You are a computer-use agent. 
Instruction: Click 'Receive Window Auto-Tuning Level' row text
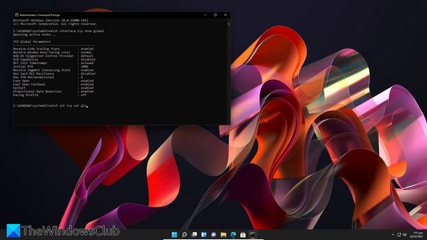[41, 52]
